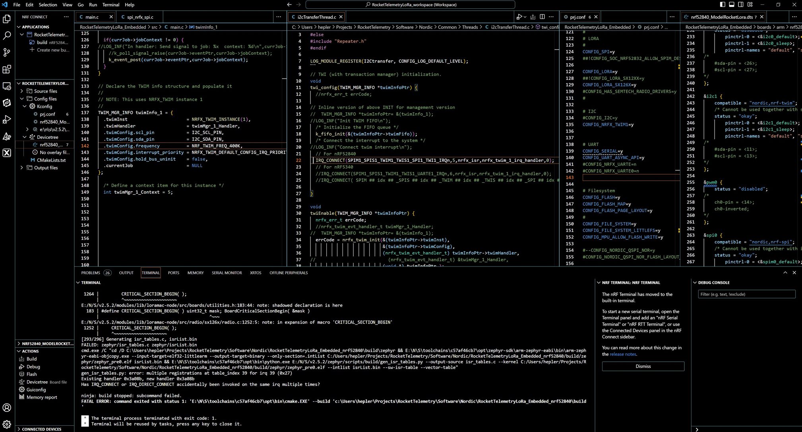The height and width of the screenshot is (432, 802).
Task: Open the run/debug dropdown arrow in editor toolbar
Action: (x=525, y=17)
